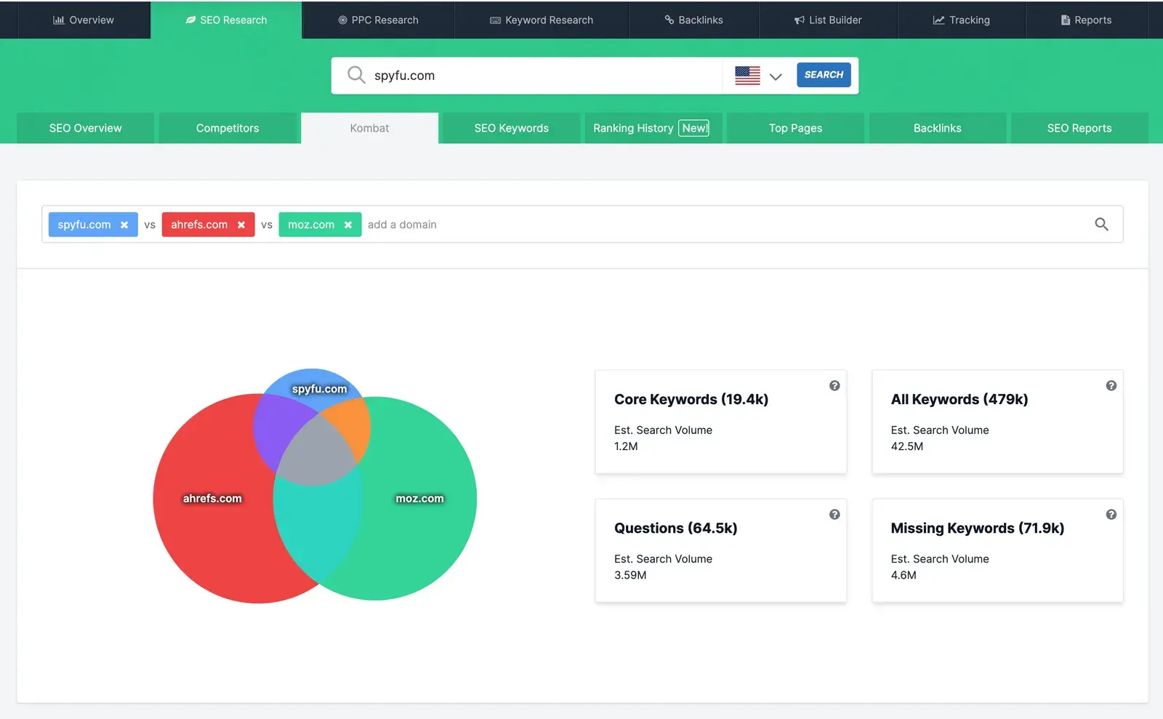Select the Ranking History tab
Image resolution: width=1163 pixels, height=719 pixels.
[x=633, y=128]
